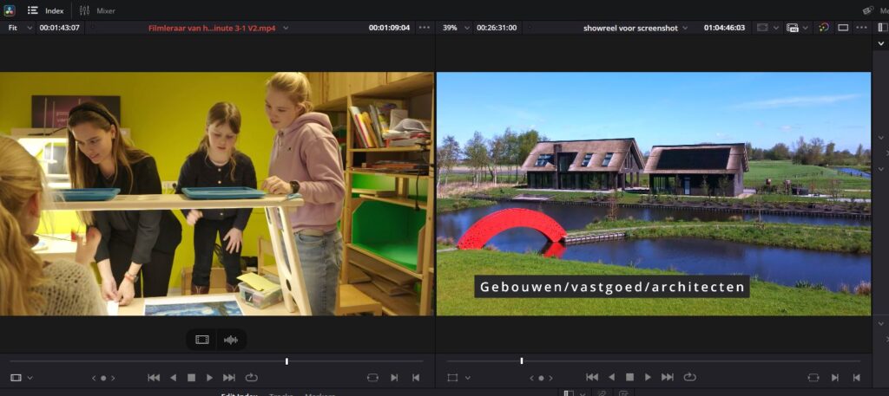The height and width of the screenshot is (396, 889).
Task: Click the timeline view options icon beside 01:04:46:03
Action: pyautogui.click(x=762, y=28)
